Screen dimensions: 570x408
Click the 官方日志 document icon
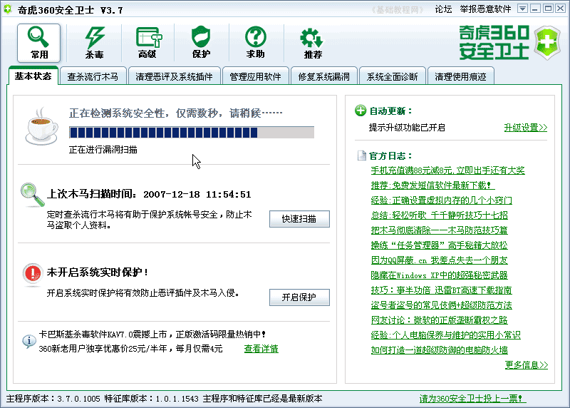coord(362,155)
